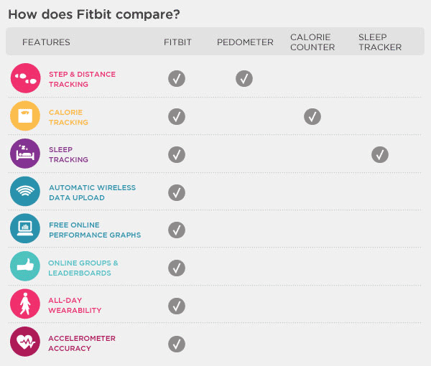Click the Free Online Performance Graphs label
431x366 pixels.
[95, 230]
